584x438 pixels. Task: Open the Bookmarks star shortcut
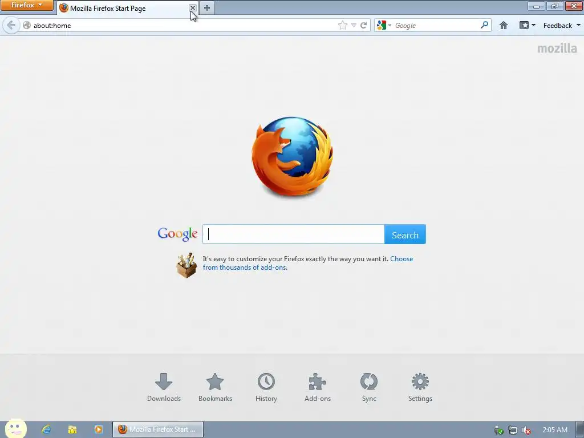point(215,382)
